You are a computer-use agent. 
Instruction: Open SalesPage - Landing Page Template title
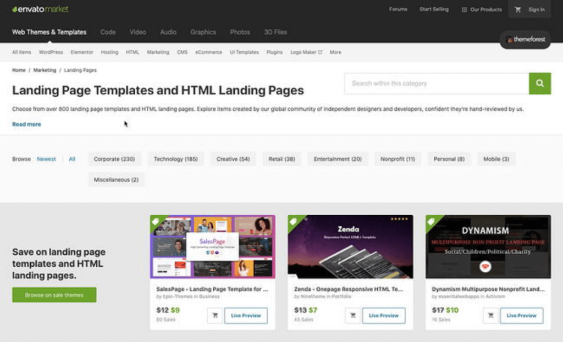click(212, 289)
